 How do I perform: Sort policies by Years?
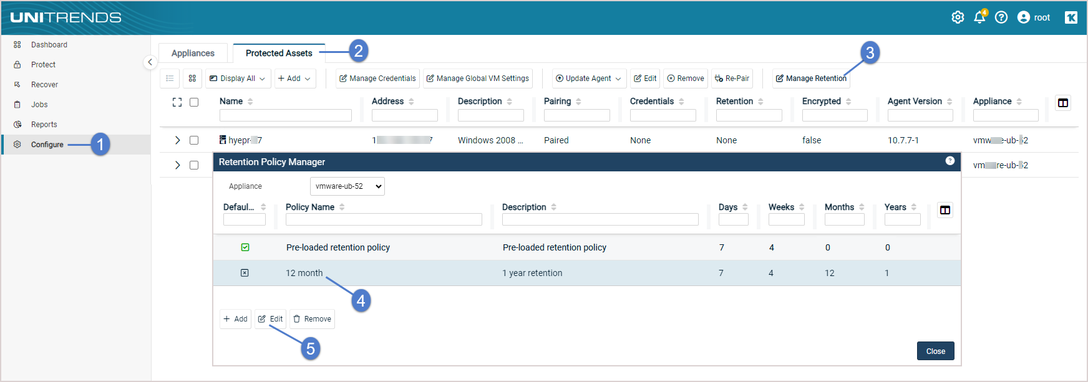click(914, 207)
